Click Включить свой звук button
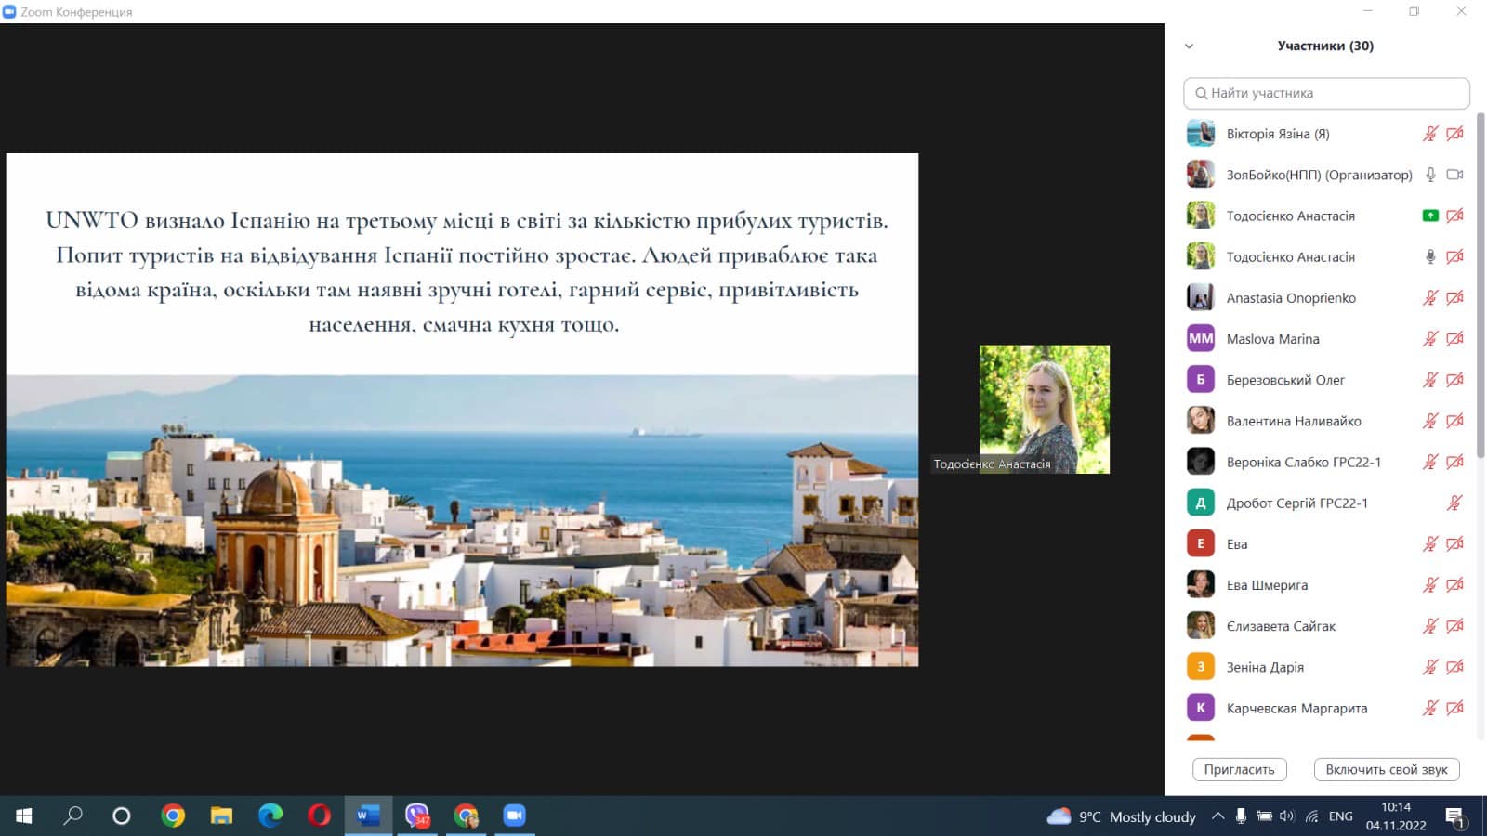Image resolution: width=1487 pixels, height=836 pixels. [1387, 769]
